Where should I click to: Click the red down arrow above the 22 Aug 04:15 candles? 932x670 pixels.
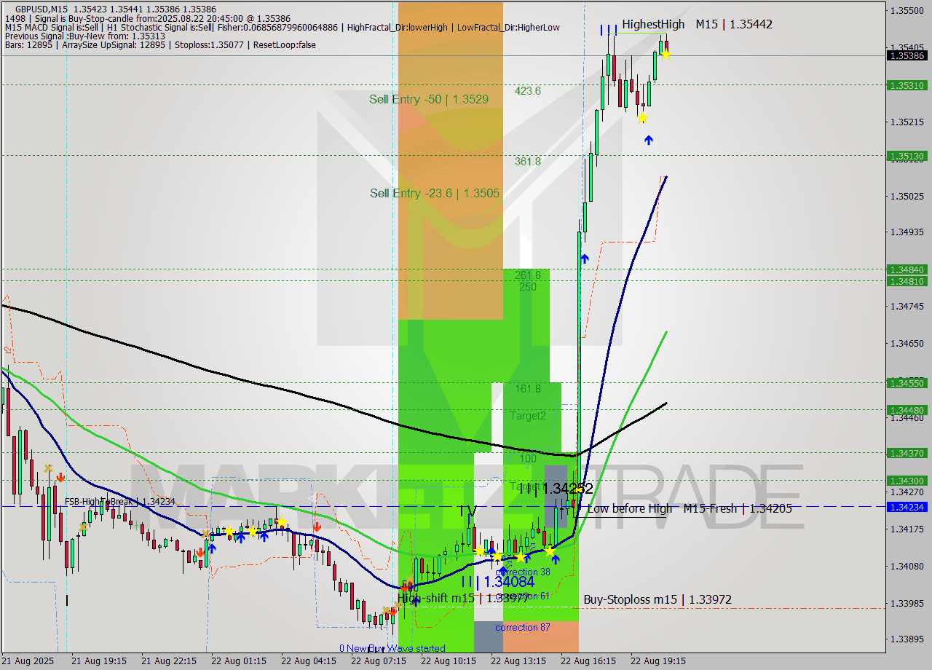pos(317,527)
